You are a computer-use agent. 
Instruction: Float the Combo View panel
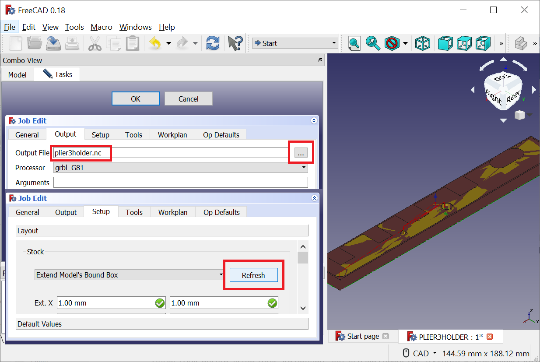point(320,60)
